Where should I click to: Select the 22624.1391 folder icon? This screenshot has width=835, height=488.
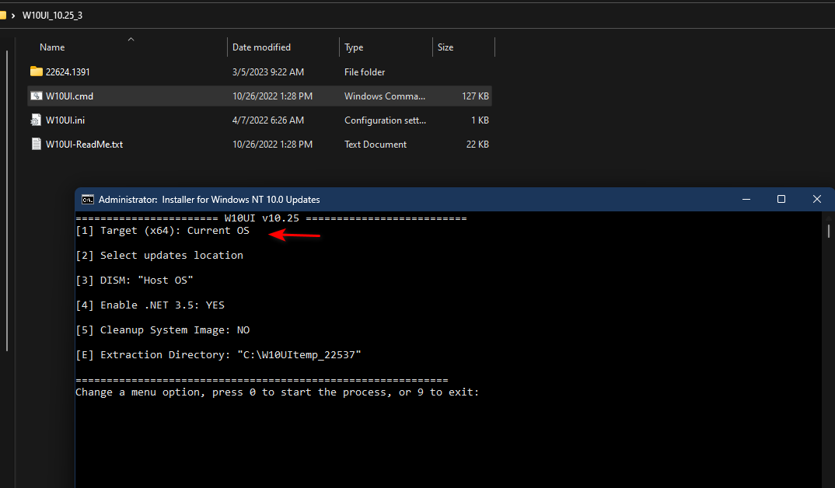click(x=37, y=71)
